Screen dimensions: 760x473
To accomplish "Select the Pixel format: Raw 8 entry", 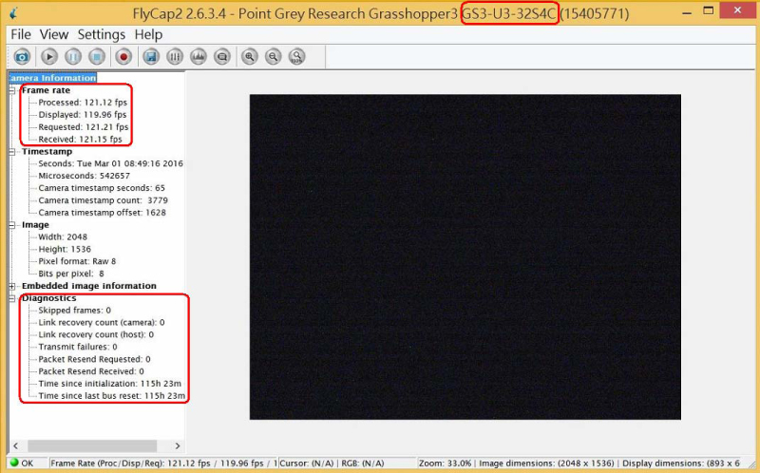I will [x=77, y=261].
